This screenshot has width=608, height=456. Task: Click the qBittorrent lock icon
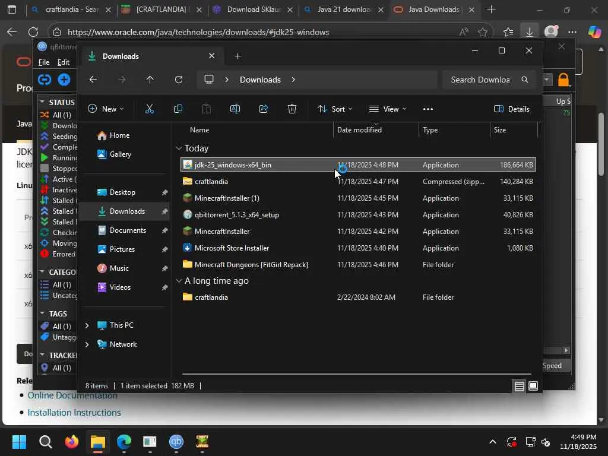pyautogui.click(x=563, y=80)
